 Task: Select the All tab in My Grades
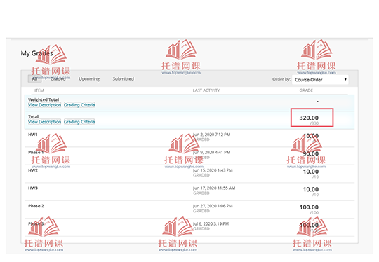35,78
